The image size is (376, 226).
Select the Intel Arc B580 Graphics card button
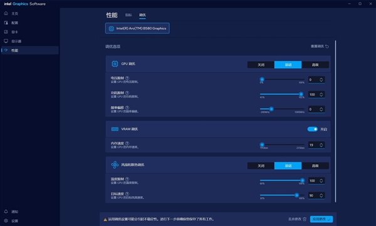137,28
